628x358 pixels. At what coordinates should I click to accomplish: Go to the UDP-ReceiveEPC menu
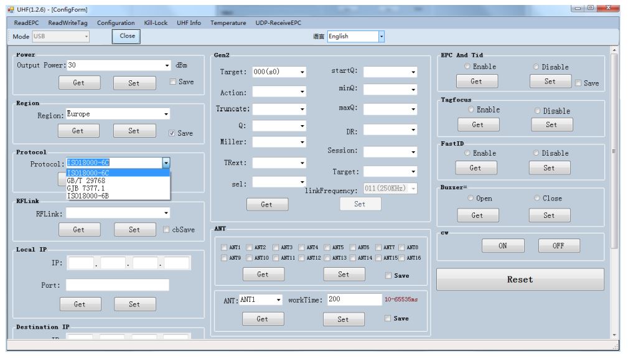[278, 23]
